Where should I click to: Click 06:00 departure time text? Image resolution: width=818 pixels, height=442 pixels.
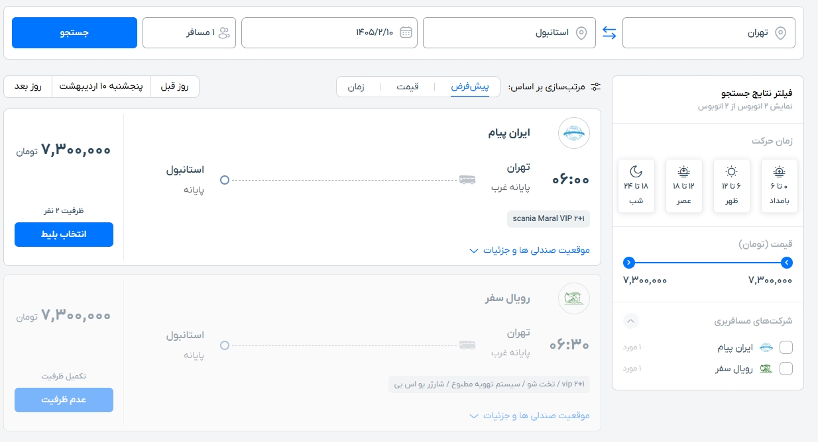571,179
